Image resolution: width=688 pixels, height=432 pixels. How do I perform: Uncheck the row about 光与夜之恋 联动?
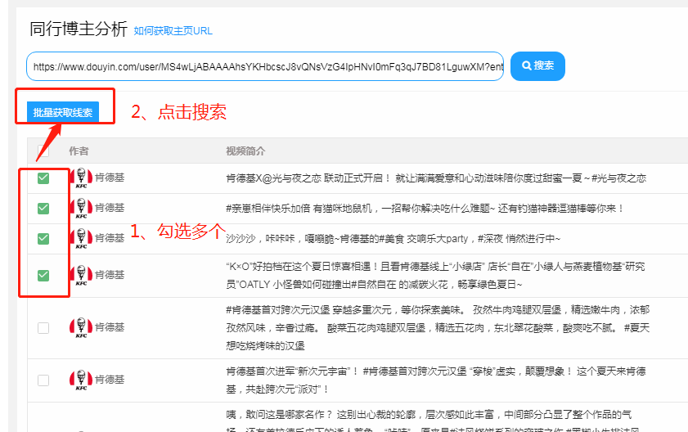click(43, 178)
